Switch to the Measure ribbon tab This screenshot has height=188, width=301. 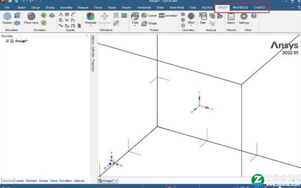[83, 8]
